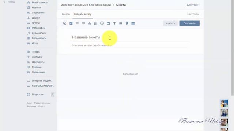Open Товары section
The width and height of the screenshot is (234, 131).
36,52
